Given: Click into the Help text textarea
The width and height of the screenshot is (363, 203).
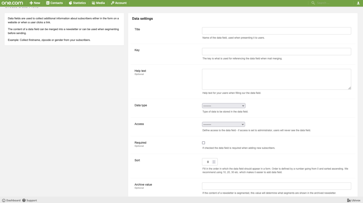Looking at the screenshot, I should [x=276, y=79].
